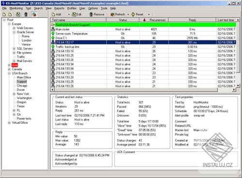
Task: Expand the File systems node
Action: (14, 53)
